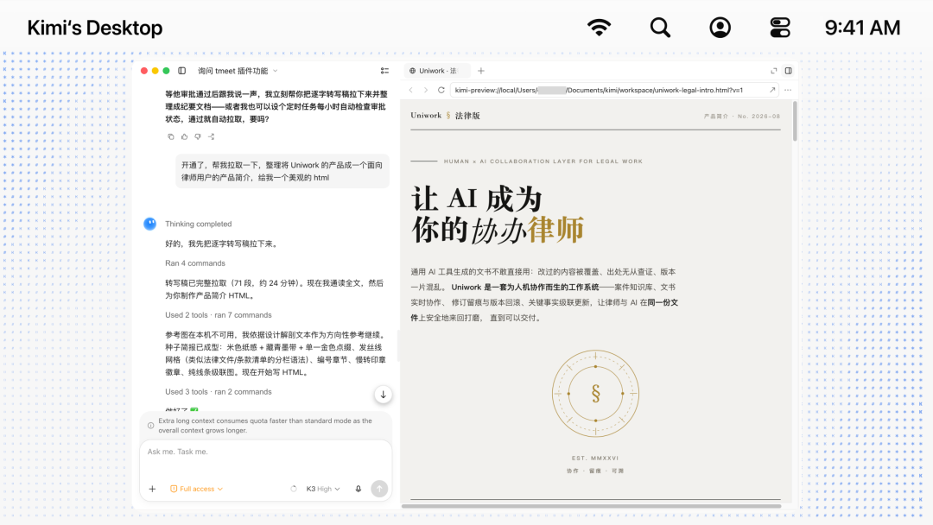Open Control Center in the menu bar

[x=779, y=28]
